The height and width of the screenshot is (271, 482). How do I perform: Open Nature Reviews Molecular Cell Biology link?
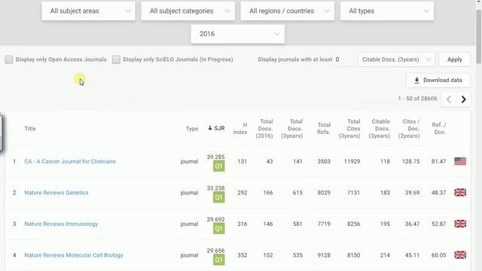click(x=74, y=255)
